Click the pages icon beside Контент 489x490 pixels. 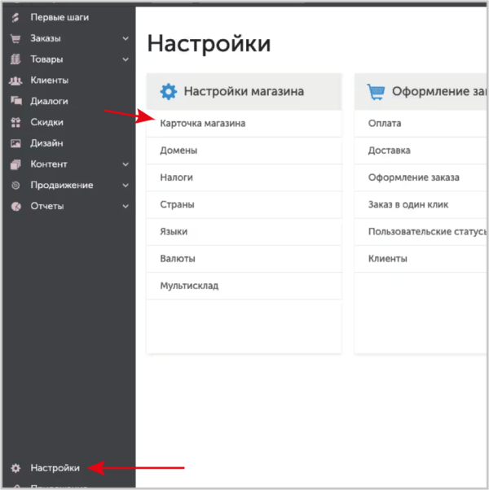[x=15, y=164]
